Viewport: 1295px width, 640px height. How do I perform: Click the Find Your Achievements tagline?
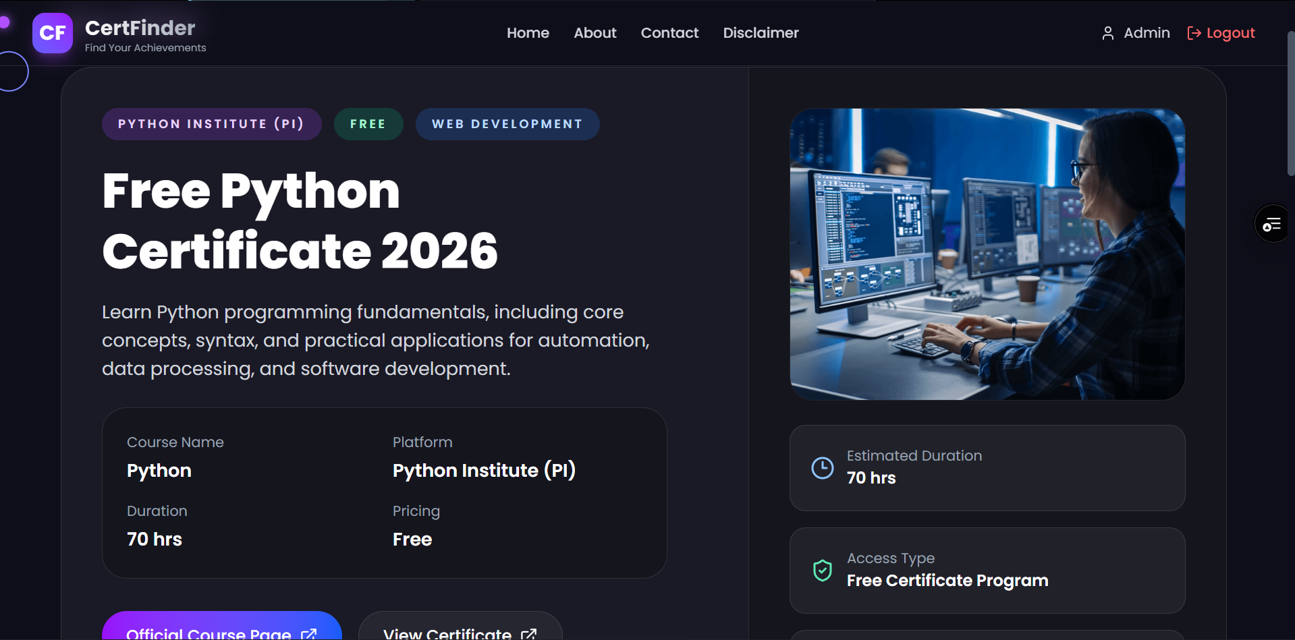[x=146, y=48]
